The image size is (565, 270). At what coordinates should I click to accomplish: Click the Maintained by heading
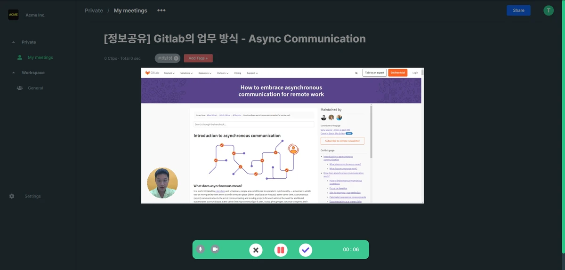[331, 110]
